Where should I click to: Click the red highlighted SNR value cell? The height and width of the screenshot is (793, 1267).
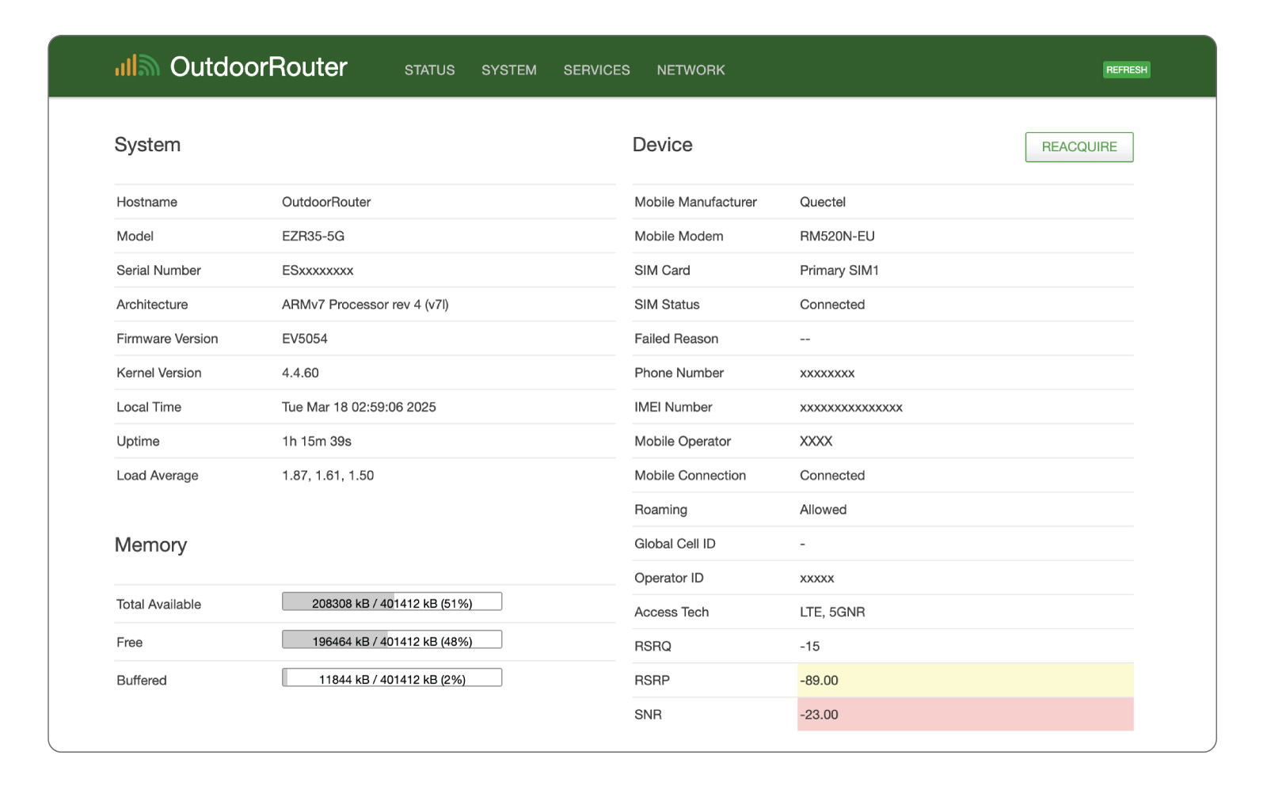(x=965, y=715)
